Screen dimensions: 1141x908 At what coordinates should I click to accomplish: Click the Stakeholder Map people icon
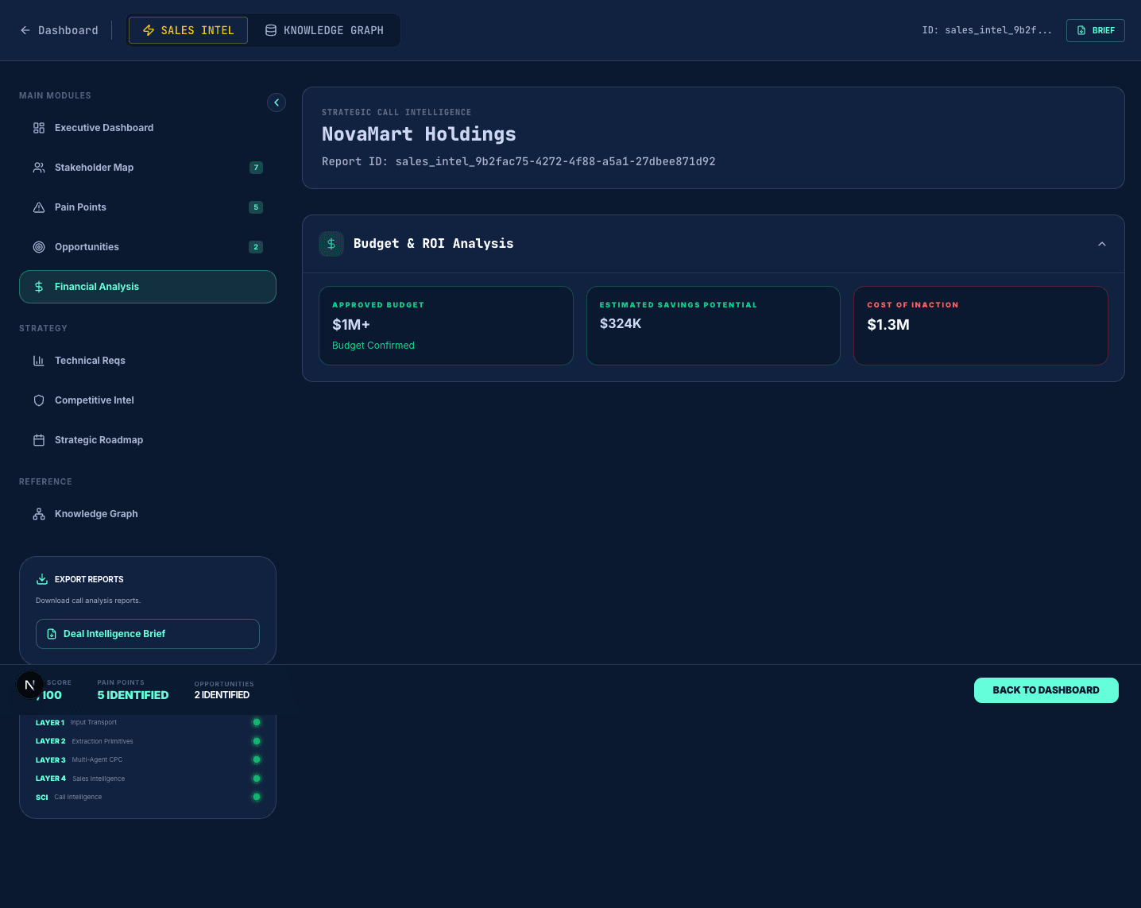39,168
